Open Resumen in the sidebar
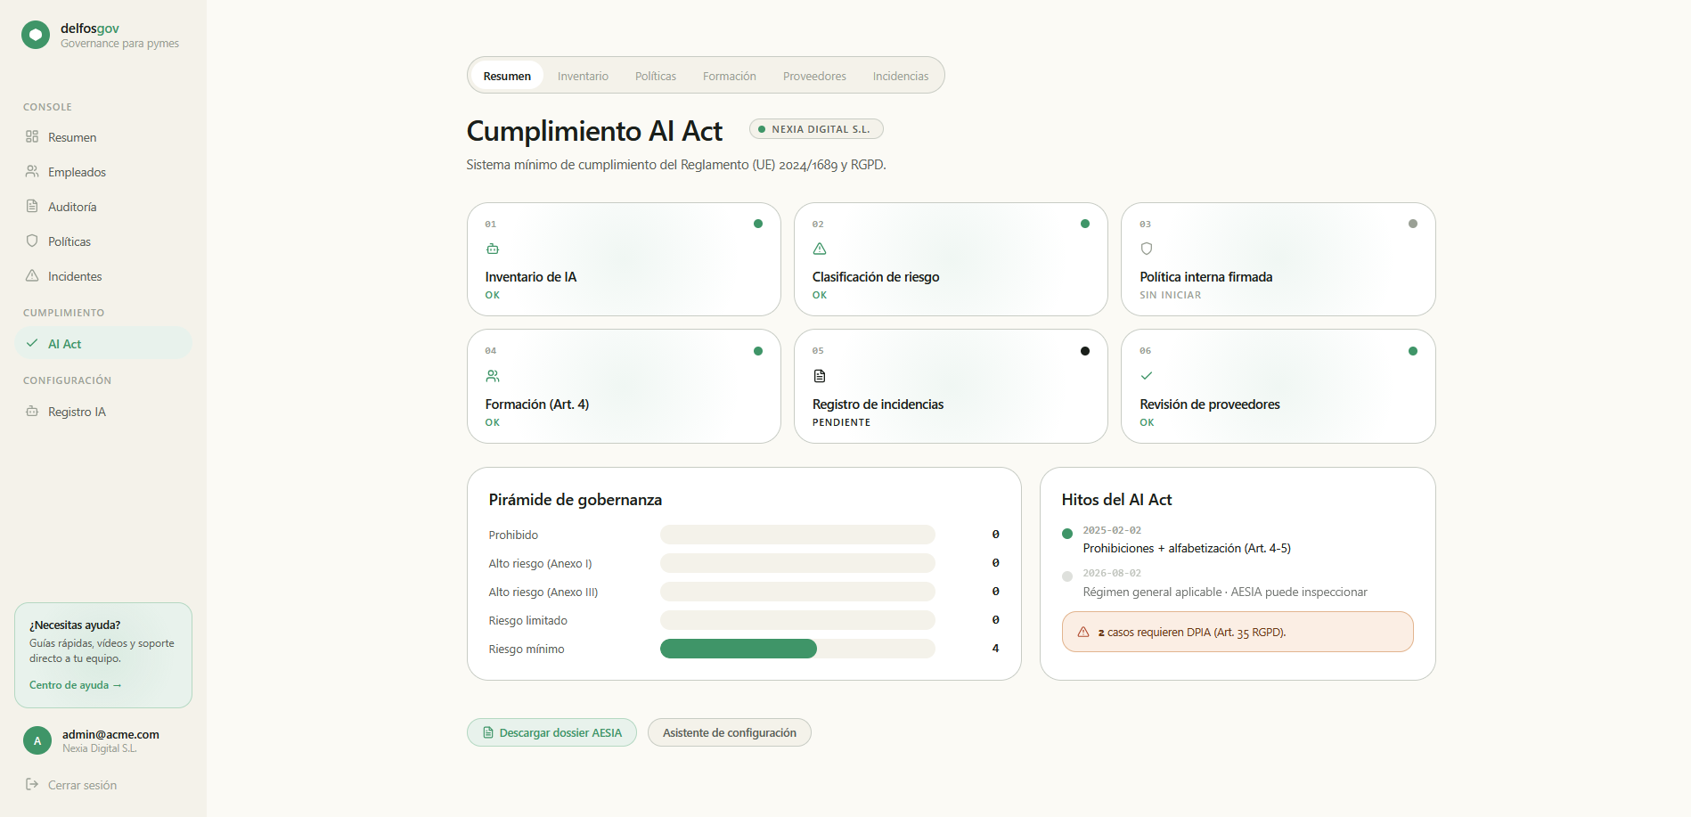 pyautogui.click(x=103, y=137)
